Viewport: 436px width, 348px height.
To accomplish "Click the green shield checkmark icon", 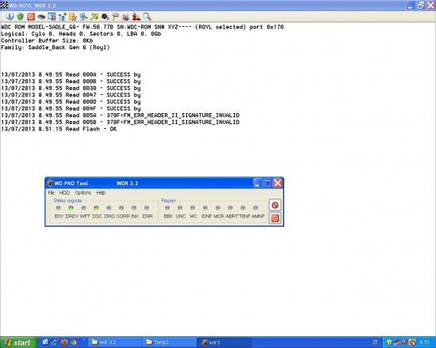I will [x=21, y=17].
